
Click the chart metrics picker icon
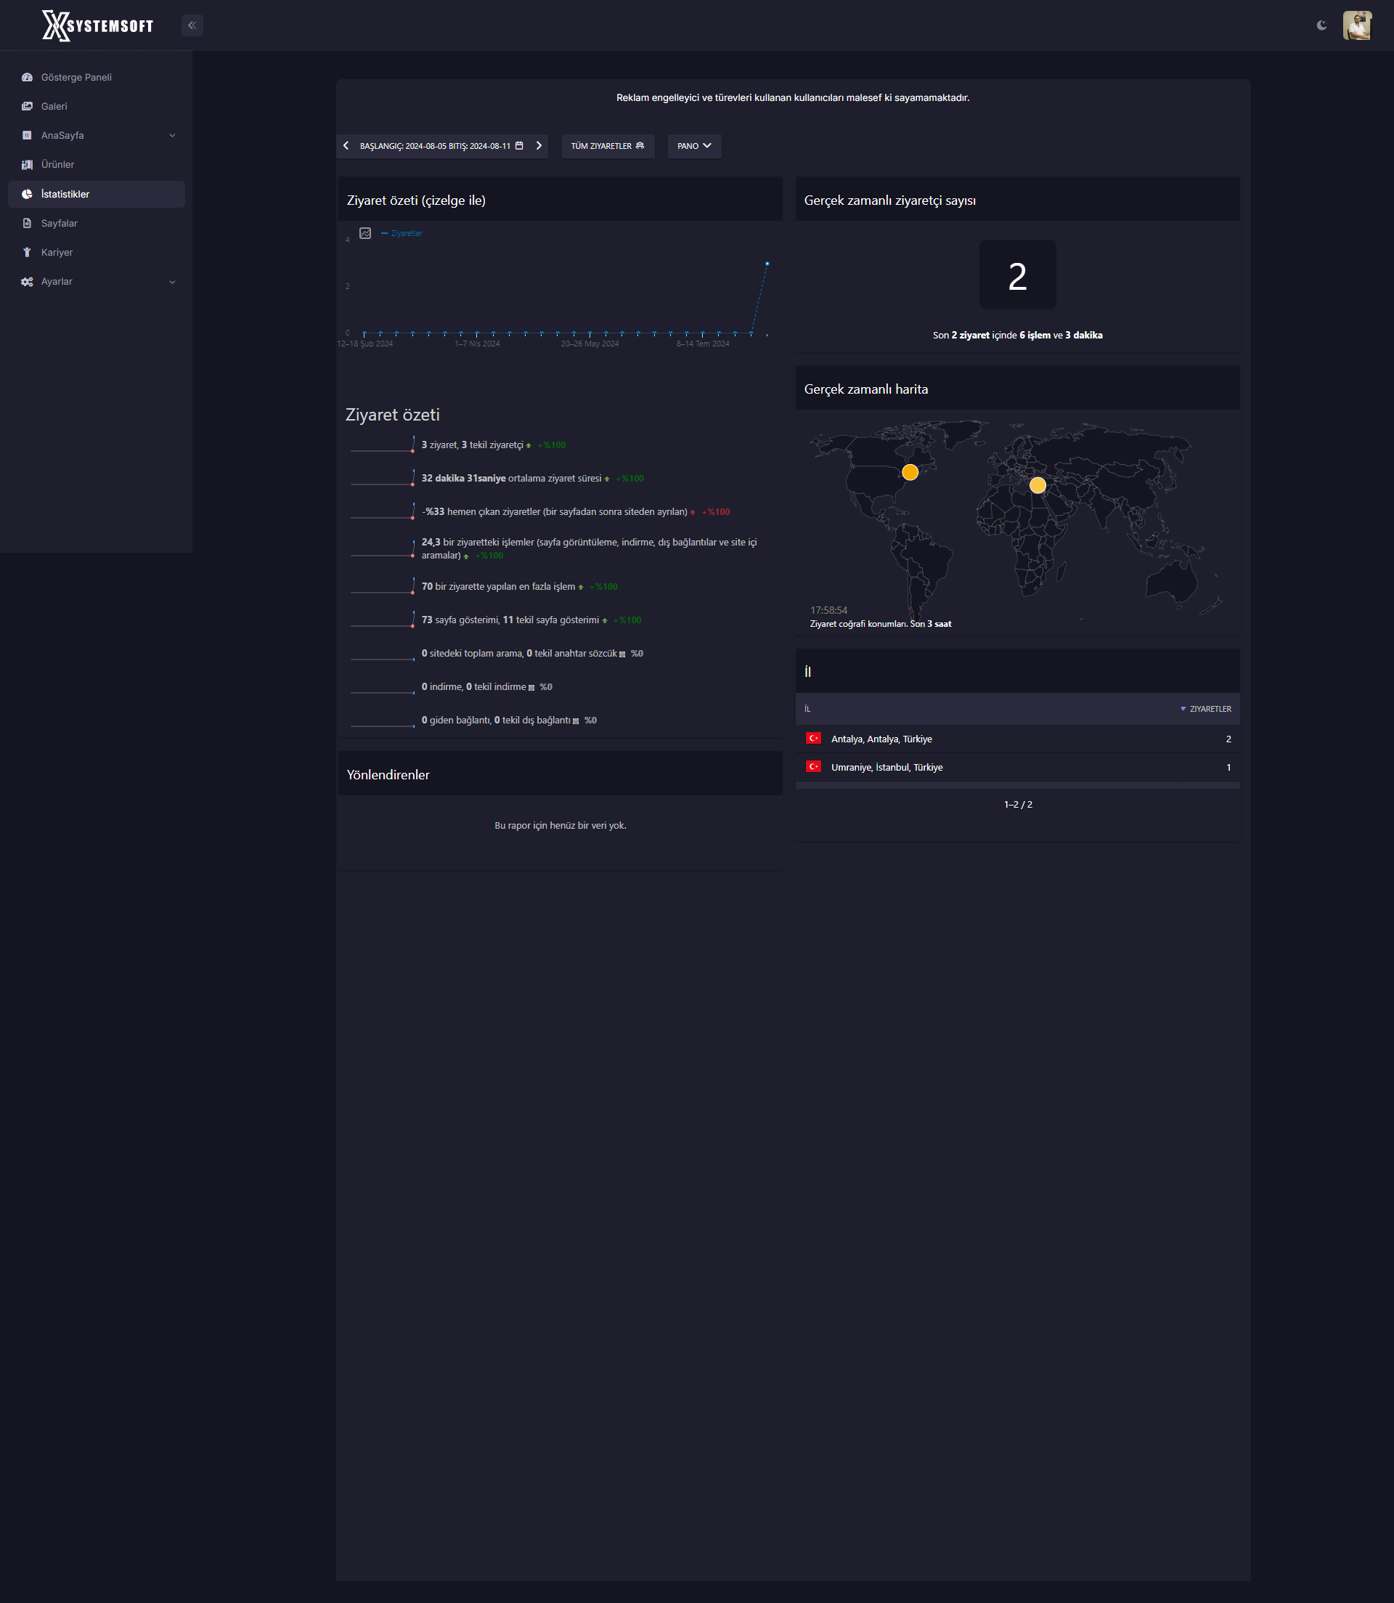(364, 233)
